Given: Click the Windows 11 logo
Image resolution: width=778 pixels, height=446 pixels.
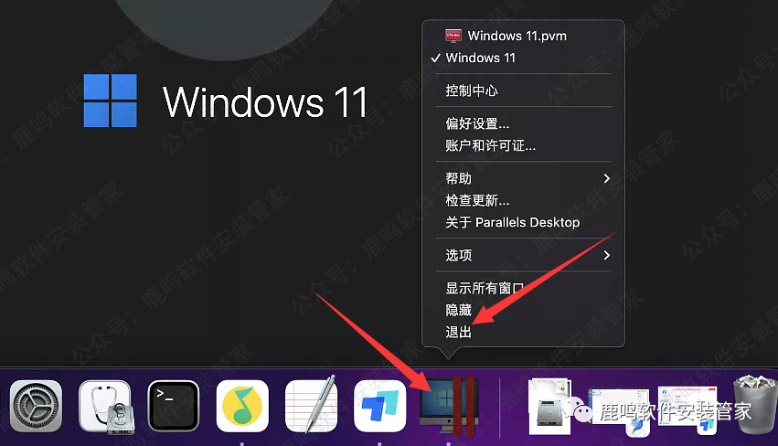Looking at the screenshot, I should click(110, 101).
